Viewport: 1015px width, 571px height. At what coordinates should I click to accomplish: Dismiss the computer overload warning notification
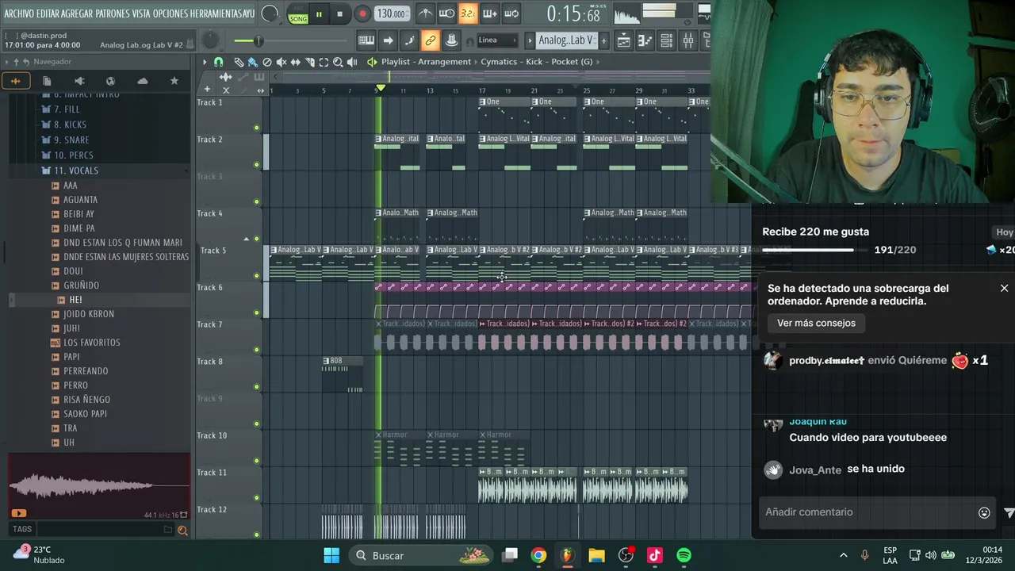[1004, 289]
